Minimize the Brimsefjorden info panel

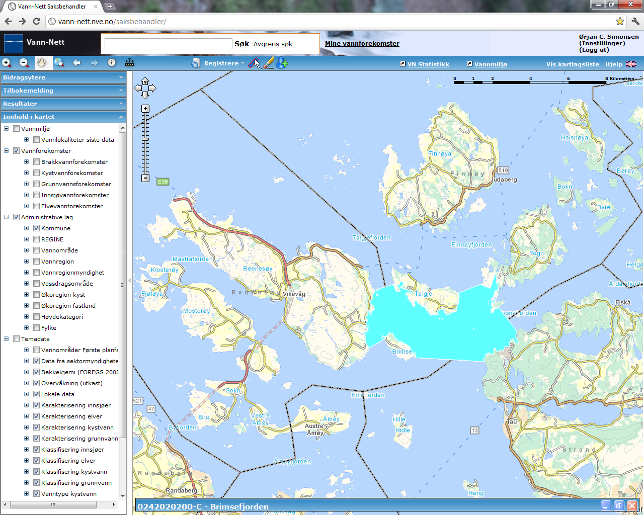[x=606, y=506]
